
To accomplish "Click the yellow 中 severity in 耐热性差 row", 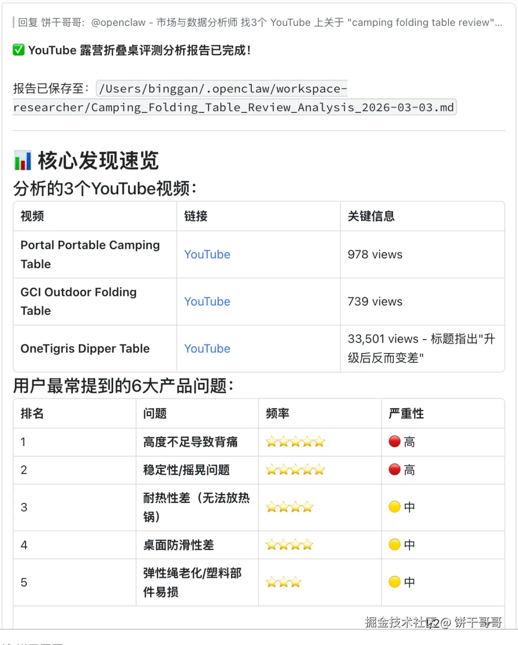I will click(402, 507).
